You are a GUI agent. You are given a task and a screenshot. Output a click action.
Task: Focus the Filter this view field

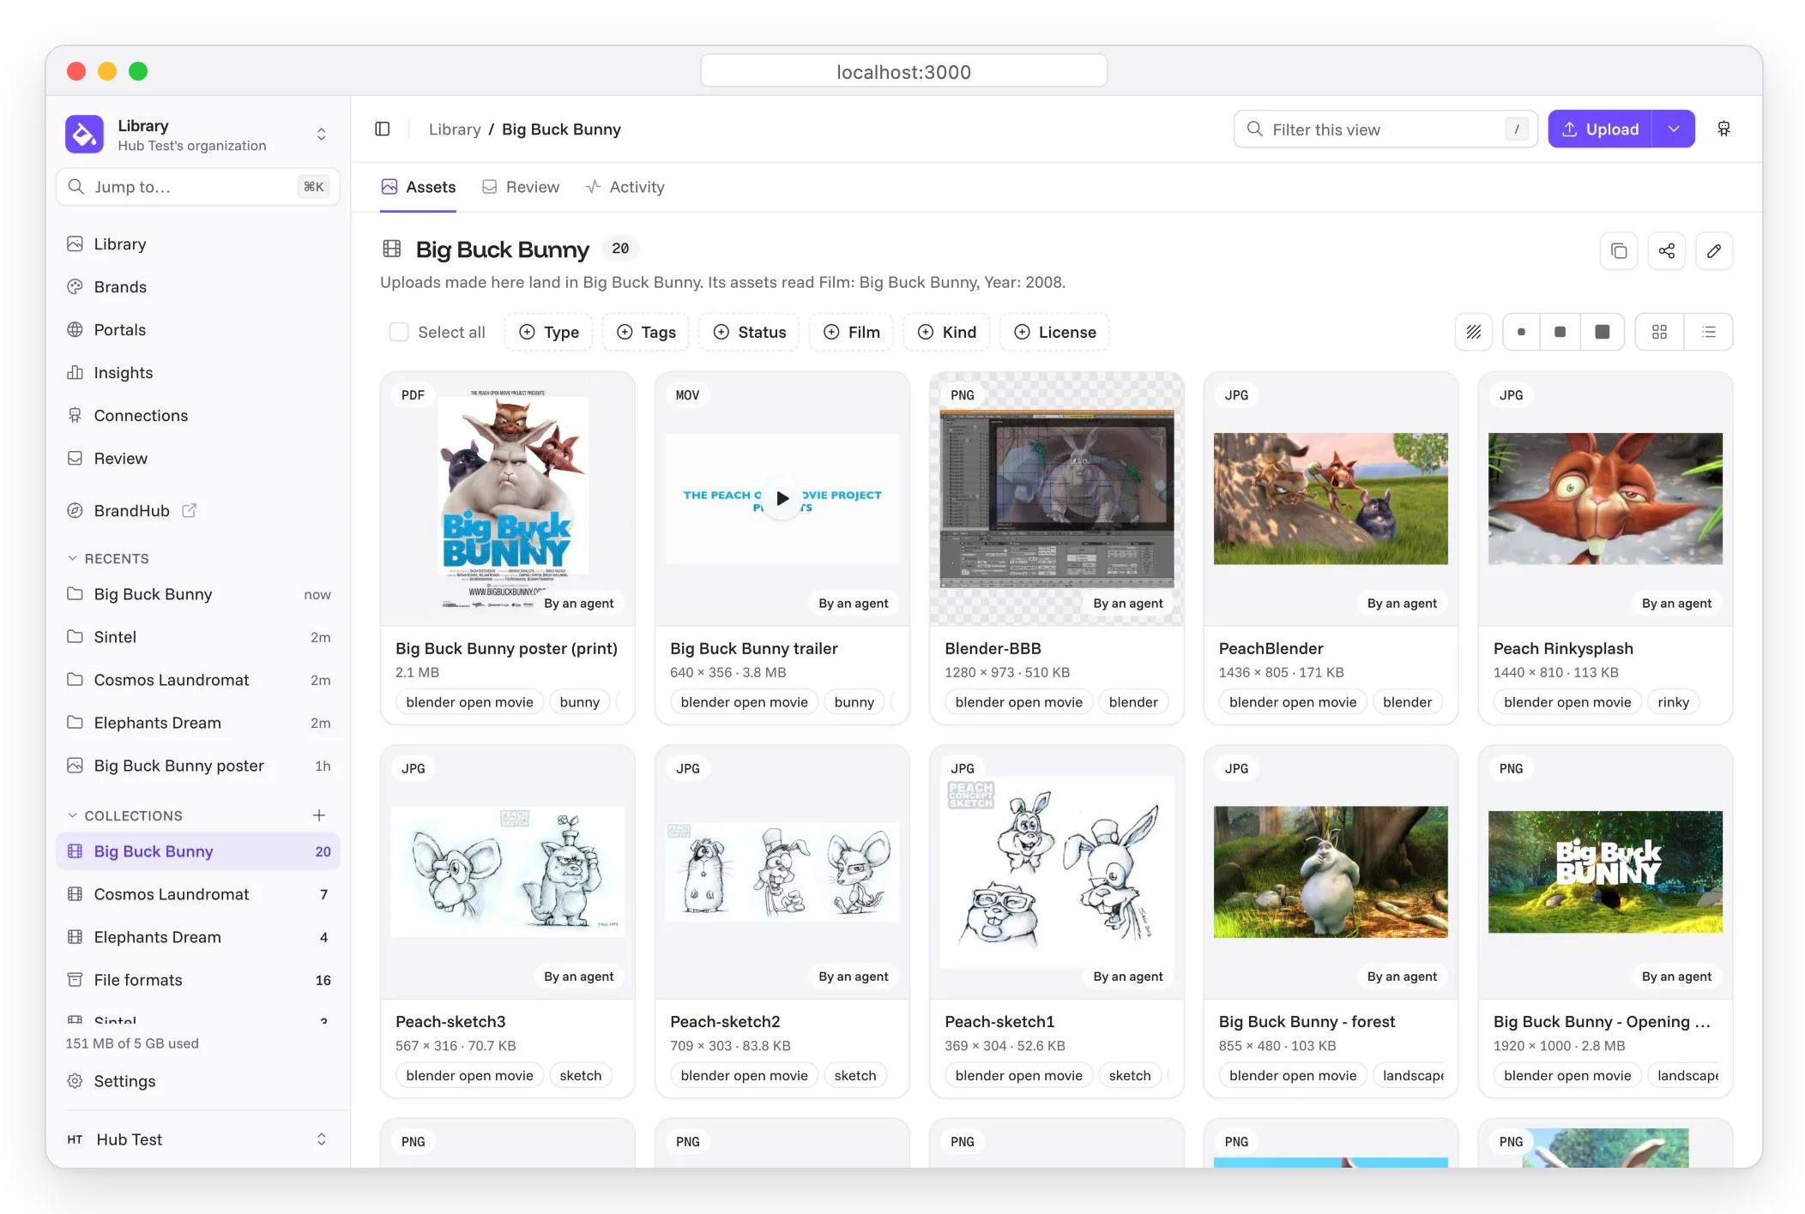pyautogui.click(x=1385, y=129)
